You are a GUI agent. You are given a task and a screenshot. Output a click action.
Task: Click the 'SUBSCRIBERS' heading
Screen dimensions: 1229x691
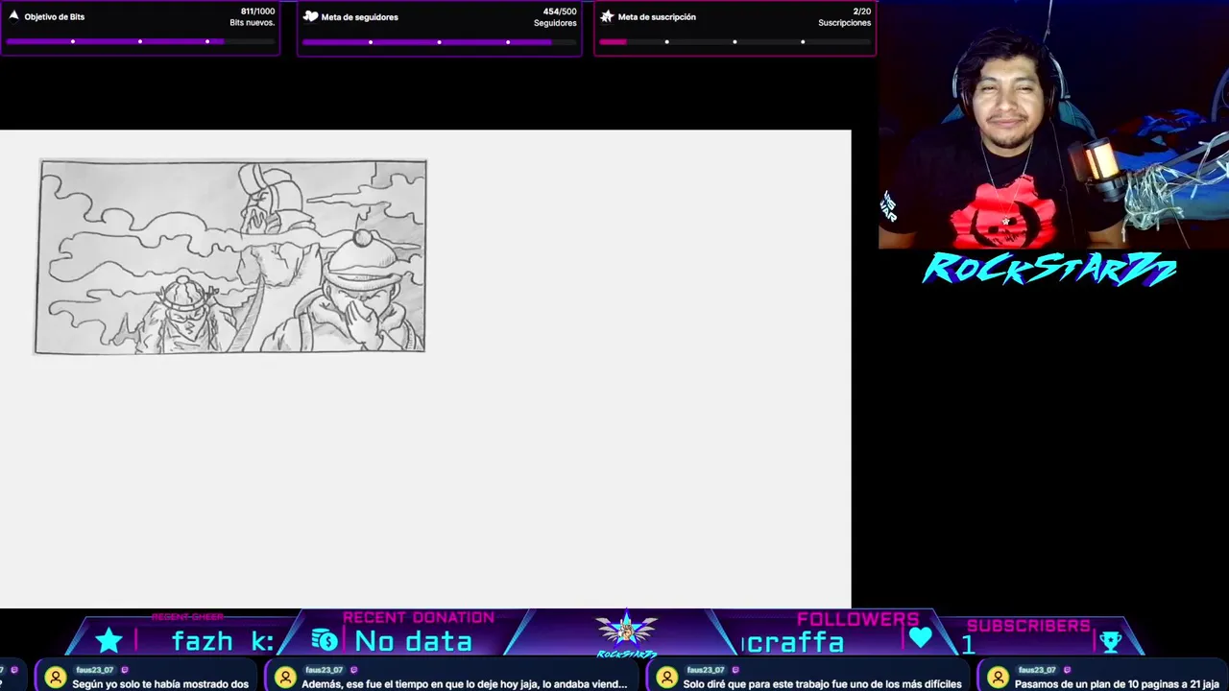tap(1028, 626)
